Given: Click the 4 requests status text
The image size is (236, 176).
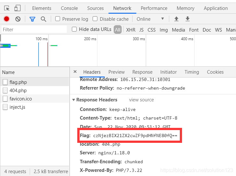Looking at the screenshot, I should click(15, 171).
